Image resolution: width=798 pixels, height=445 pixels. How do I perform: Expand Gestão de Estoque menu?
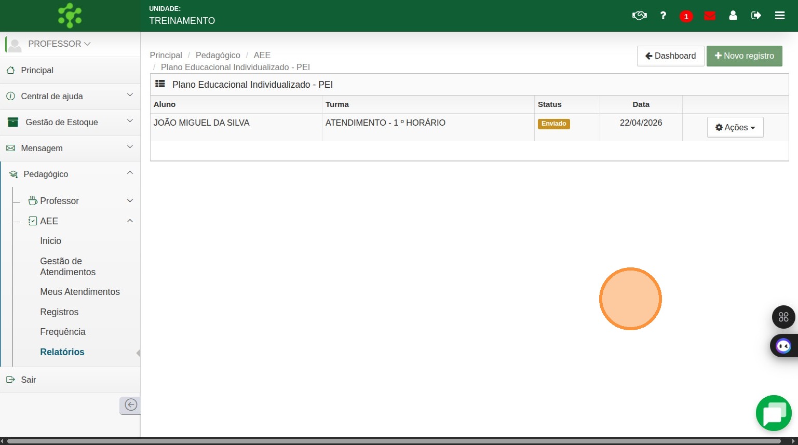pos(70,122)
